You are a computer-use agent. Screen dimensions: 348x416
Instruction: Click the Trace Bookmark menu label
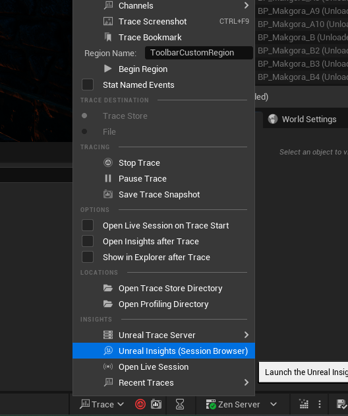(150, 38)
